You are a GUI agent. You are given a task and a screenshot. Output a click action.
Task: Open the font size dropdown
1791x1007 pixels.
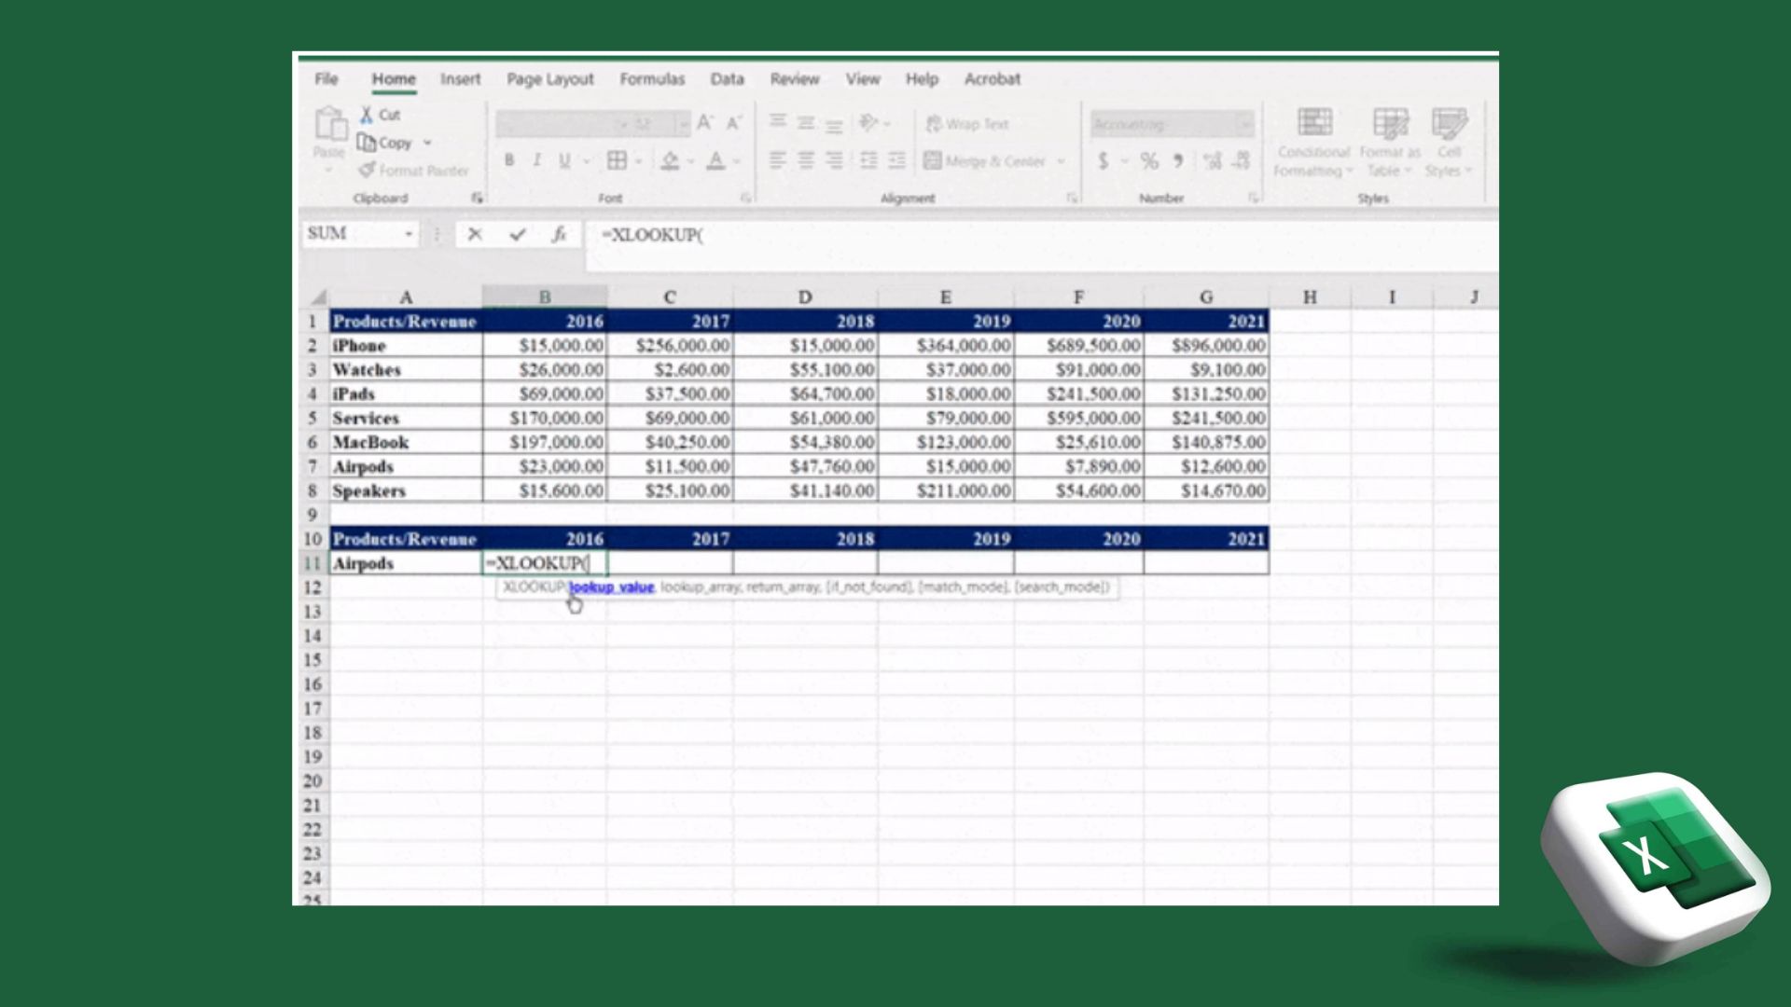click(682, 123)
